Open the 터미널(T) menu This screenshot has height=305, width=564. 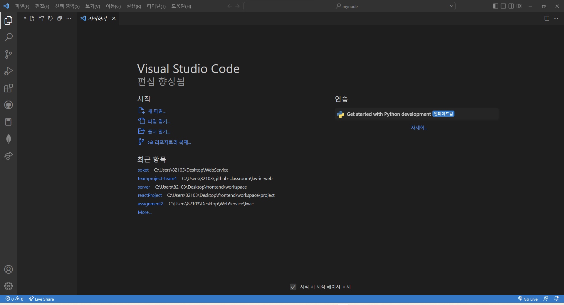pos(156,6)
